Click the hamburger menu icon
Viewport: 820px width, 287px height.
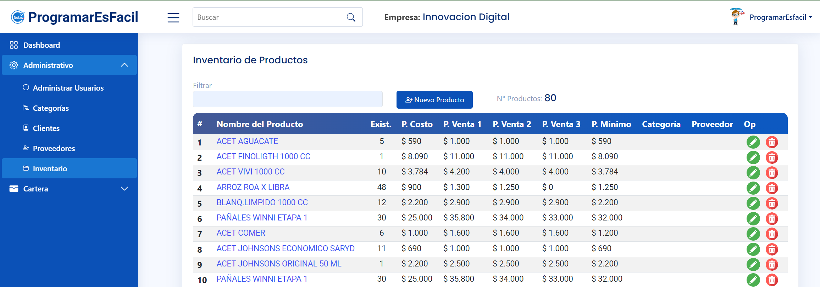[x=173, y=17]
